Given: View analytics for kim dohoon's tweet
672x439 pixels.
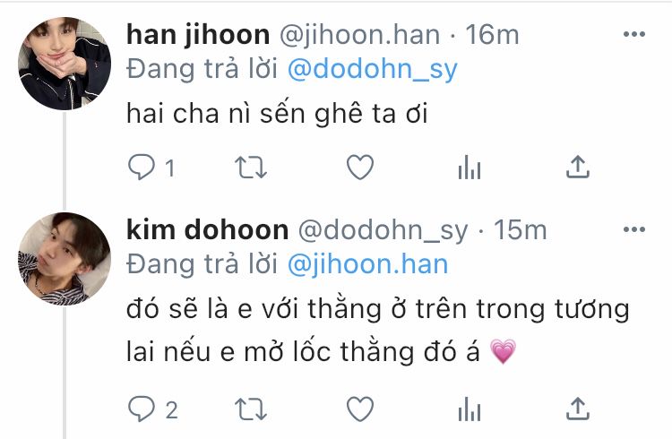Looking at the screenshot, I should (470, 409).
